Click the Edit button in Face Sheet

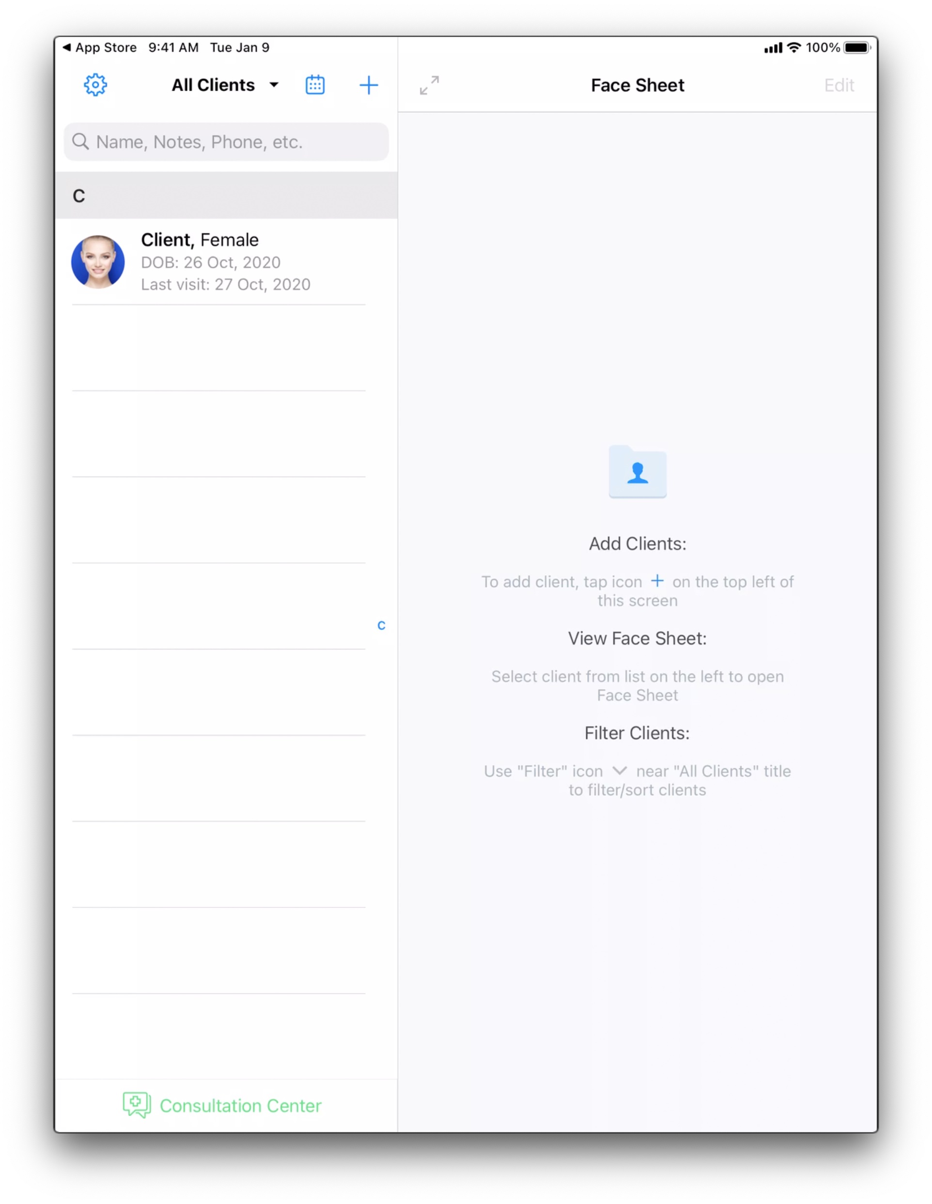[x=839, y=85]
